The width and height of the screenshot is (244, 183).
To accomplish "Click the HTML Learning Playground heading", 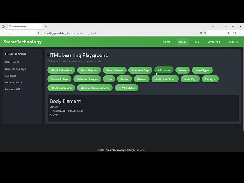I will point(78,55).
